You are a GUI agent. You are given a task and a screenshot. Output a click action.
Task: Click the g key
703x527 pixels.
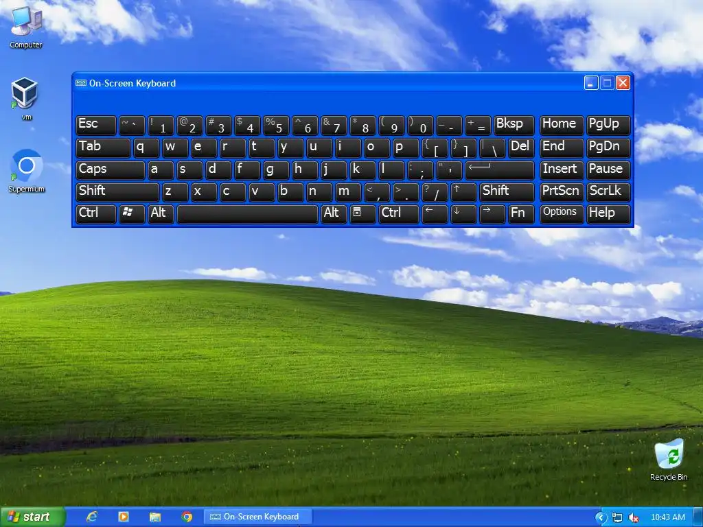tap(276, 170)
